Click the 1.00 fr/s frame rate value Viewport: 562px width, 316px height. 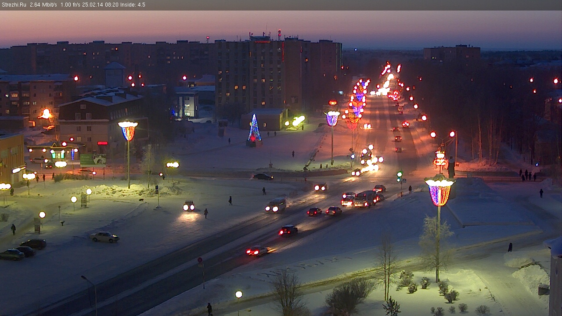pyautogui.click(x=72, y=5)
